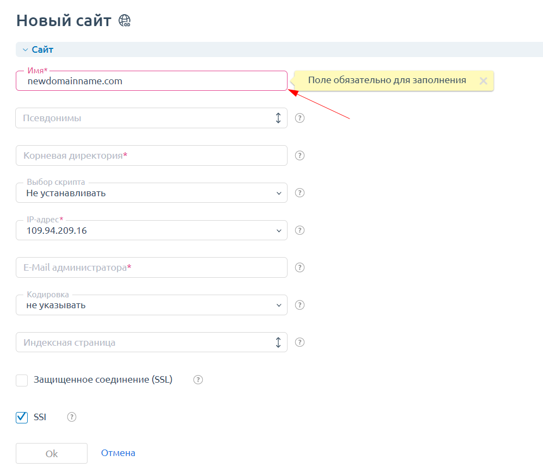Click into E-Mail администратора field
Image resolution: width=543 pixels, height=468 pixels.
pyautogui.click(x=151, y=267)
